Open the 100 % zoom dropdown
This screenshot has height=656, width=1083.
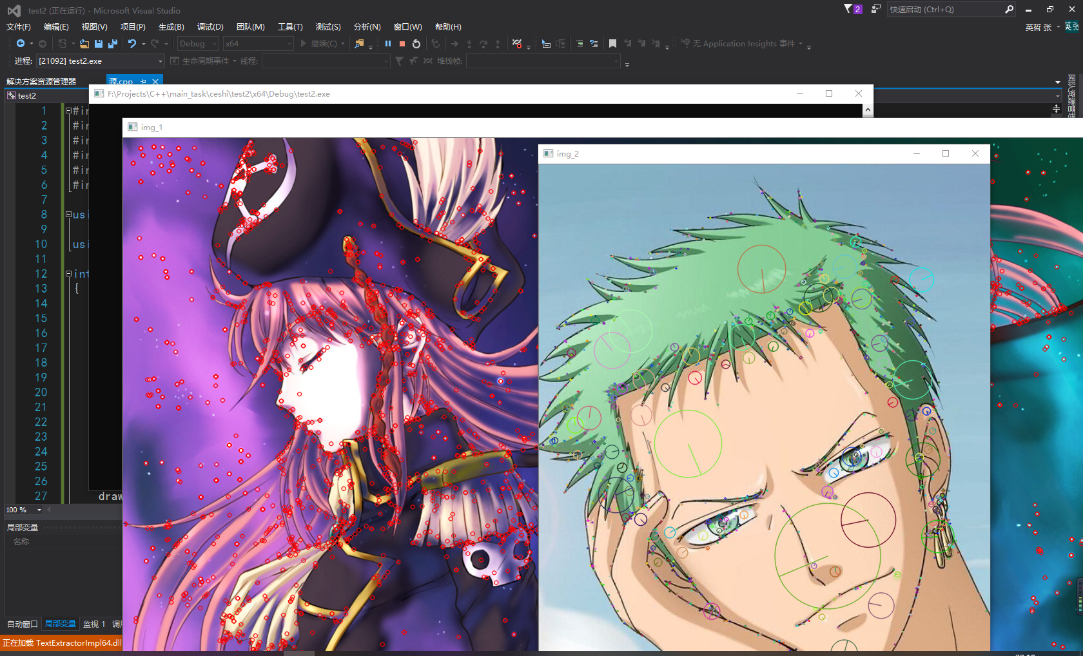coord(24,510)
